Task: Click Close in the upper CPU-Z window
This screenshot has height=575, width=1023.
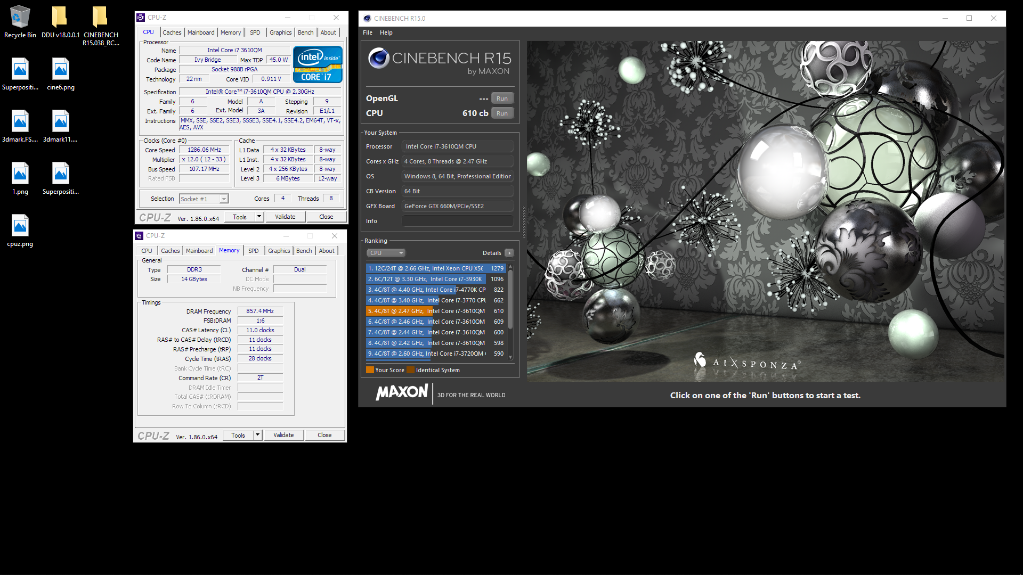Action: coord(326,217)
